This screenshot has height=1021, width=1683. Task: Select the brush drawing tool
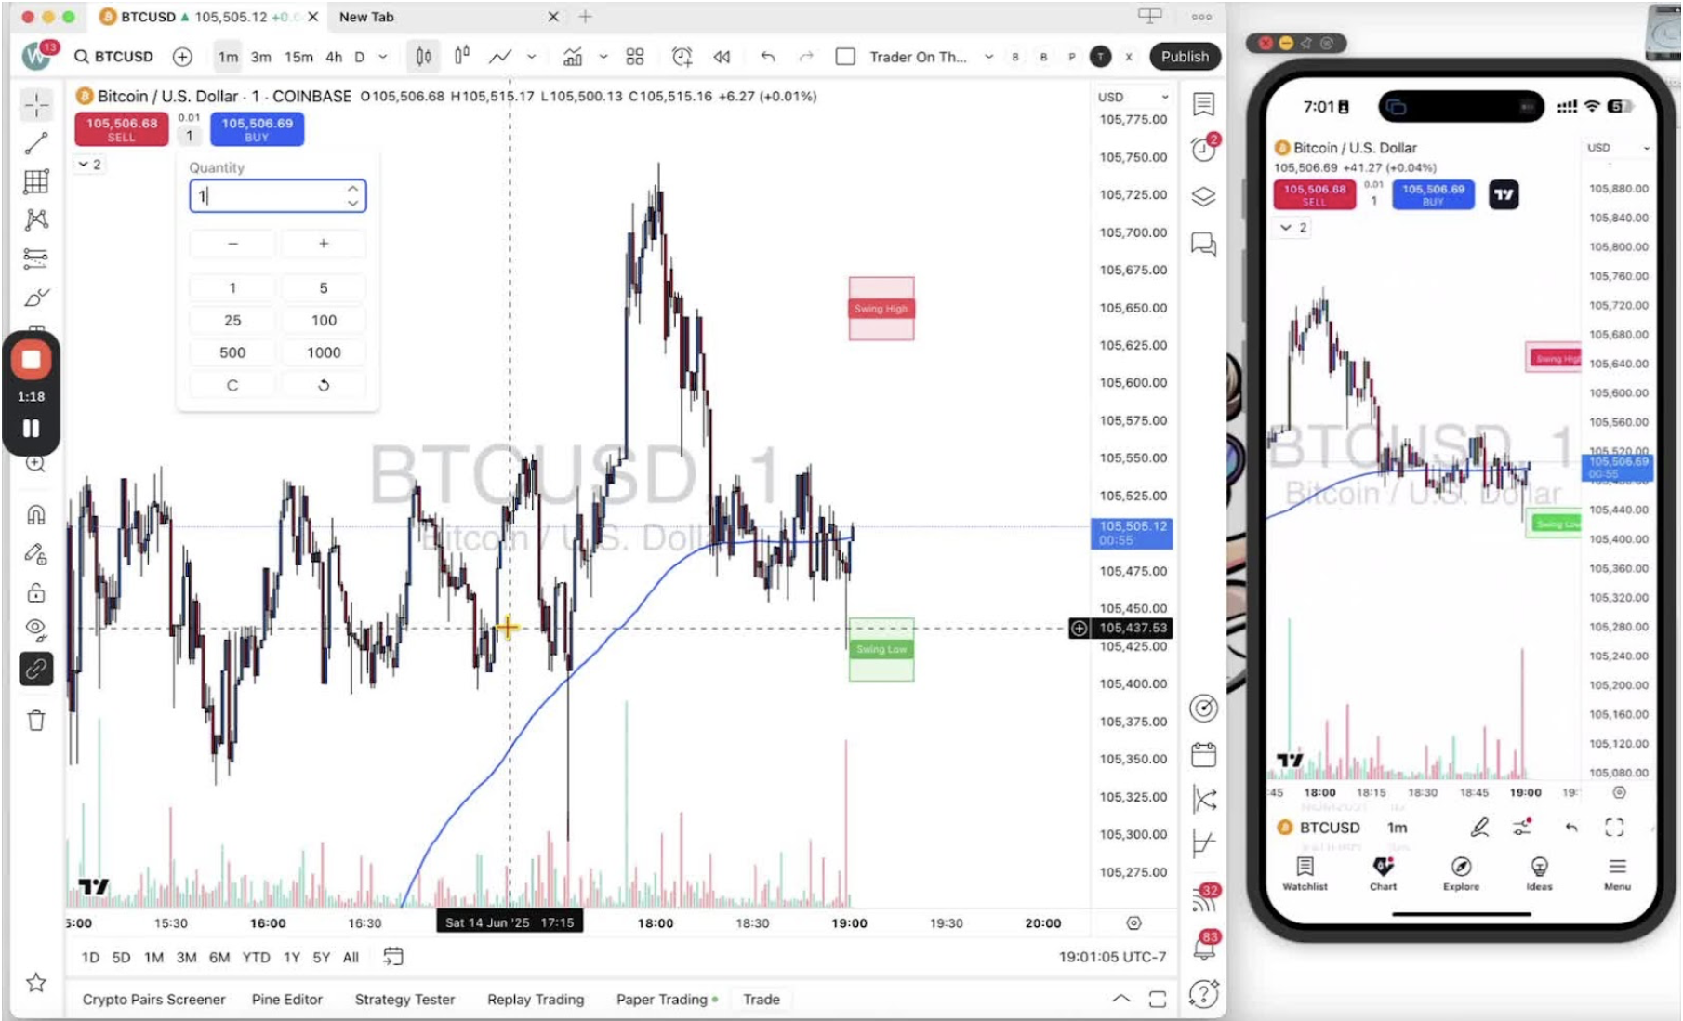tap(36, 298)
